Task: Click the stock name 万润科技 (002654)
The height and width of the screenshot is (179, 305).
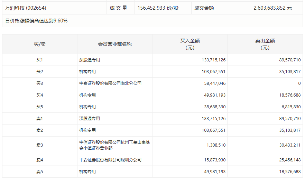Action: point(26,8)
